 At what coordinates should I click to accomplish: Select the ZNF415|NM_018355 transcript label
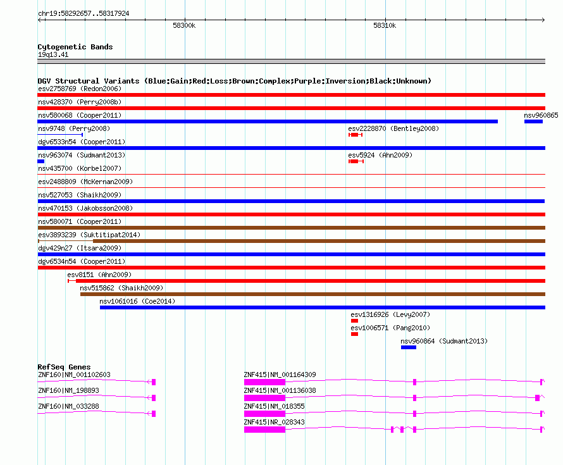(274, 406)
